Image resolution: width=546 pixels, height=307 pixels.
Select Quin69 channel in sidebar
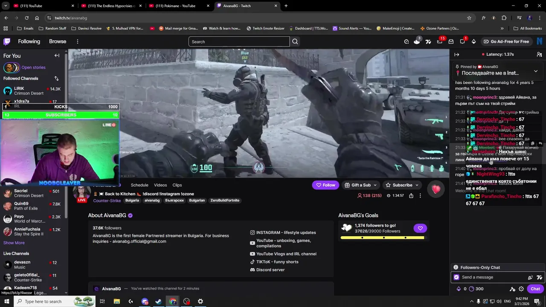tap(34, 206)
